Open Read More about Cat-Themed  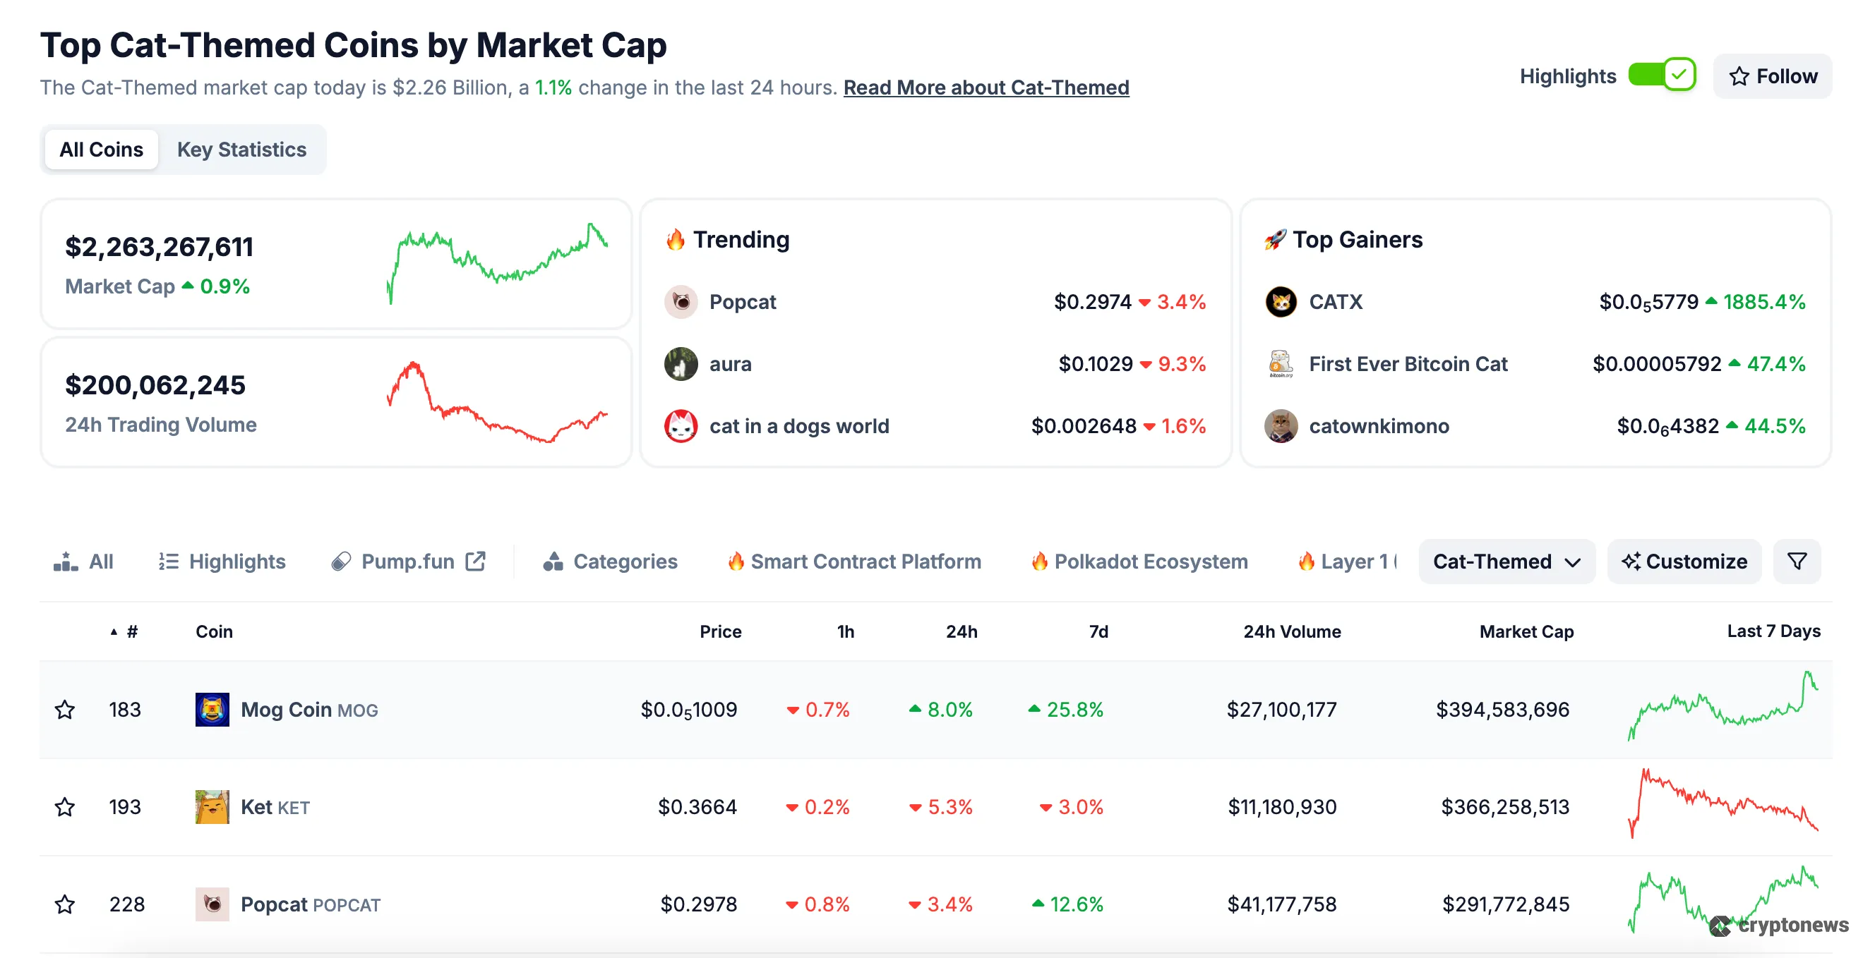986,87
